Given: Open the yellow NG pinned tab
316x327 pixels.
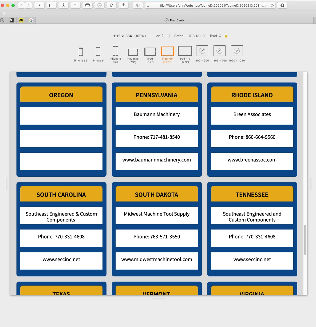Looking at the screenshot, I should pos(21,20).
